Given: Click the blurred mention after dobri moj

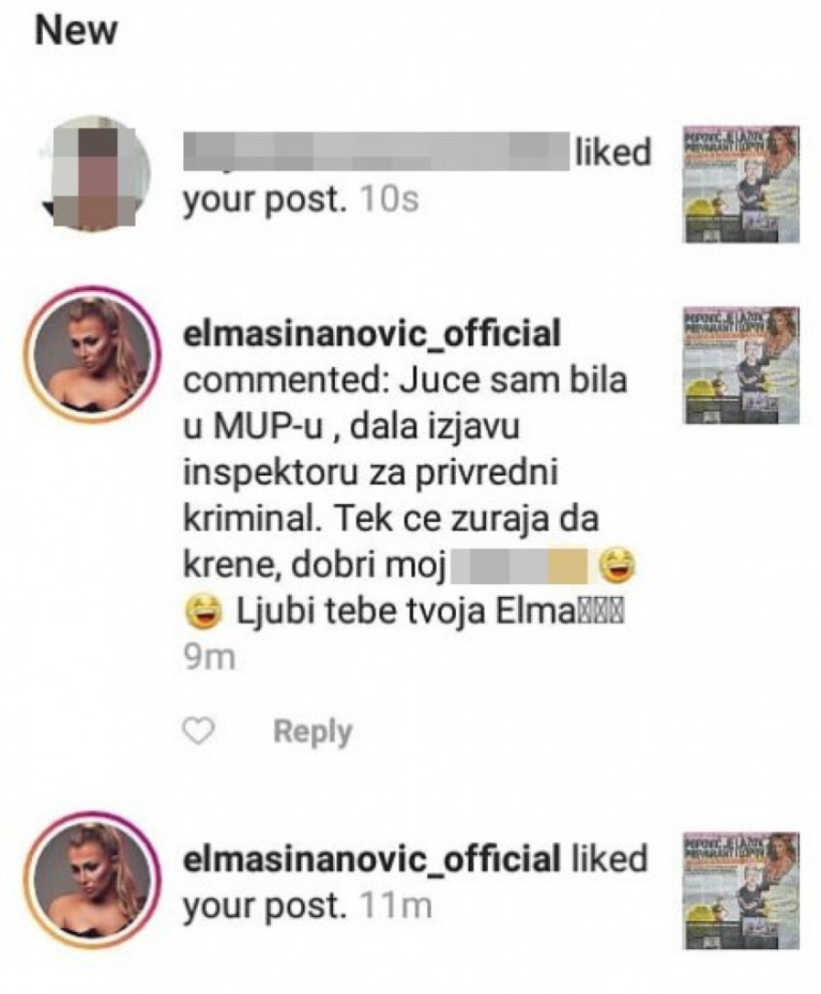Looking at the screenshot, I should point(518,566).
